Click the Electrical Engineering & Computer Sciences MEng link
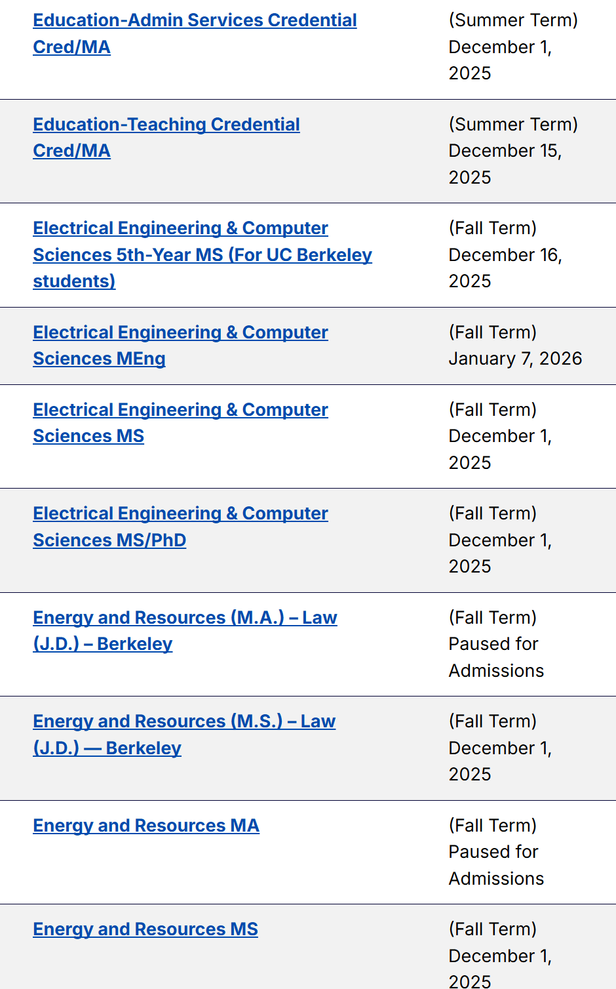Screen dimensions: 616x989 (180, 333)
